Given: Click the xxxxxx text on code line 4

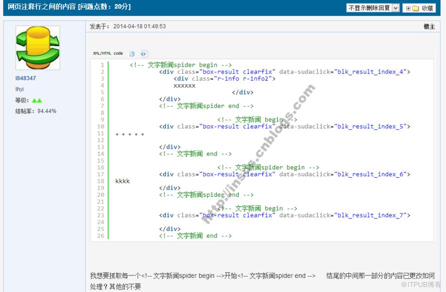Looking at the screenshot, I should tap(184, 86).
